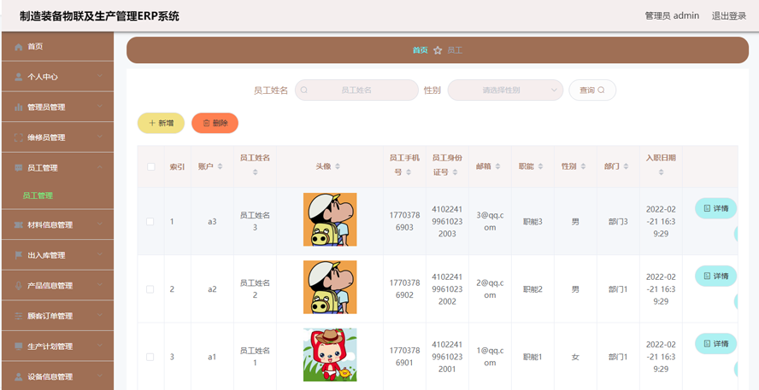Expand 管理员管理 sidebar chevron

click(100, 107)
